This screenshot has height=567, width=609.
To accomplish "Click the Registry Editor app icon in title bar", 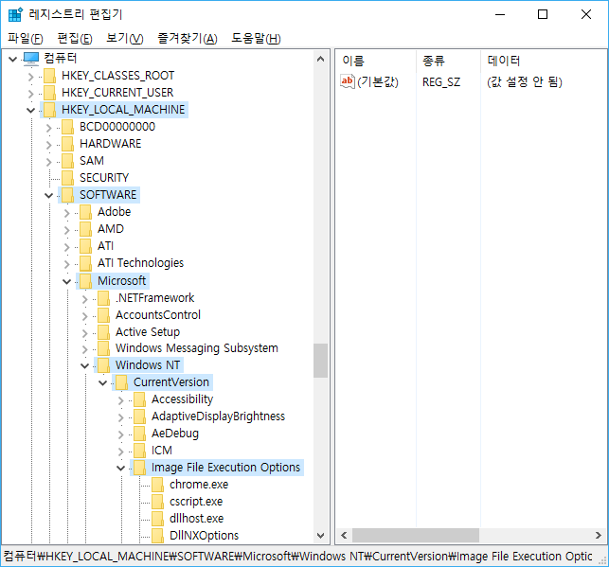I will coord(15,14).
